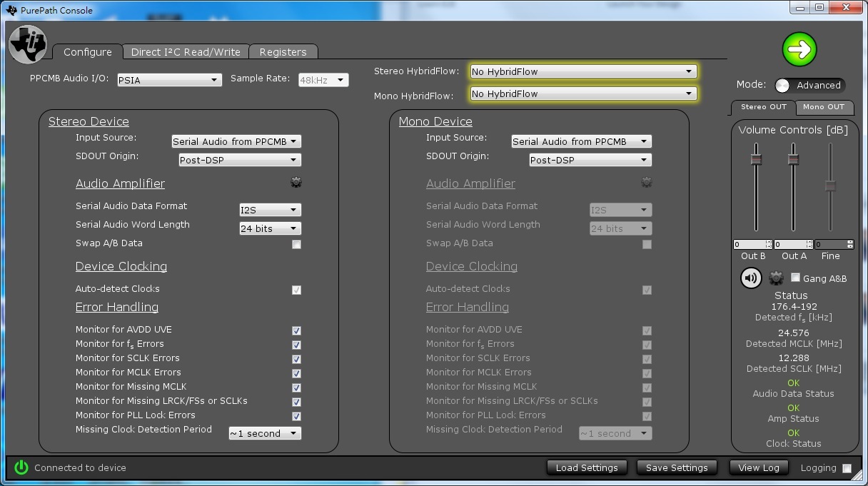Enable the Logging checkbox

click(847, 468)
